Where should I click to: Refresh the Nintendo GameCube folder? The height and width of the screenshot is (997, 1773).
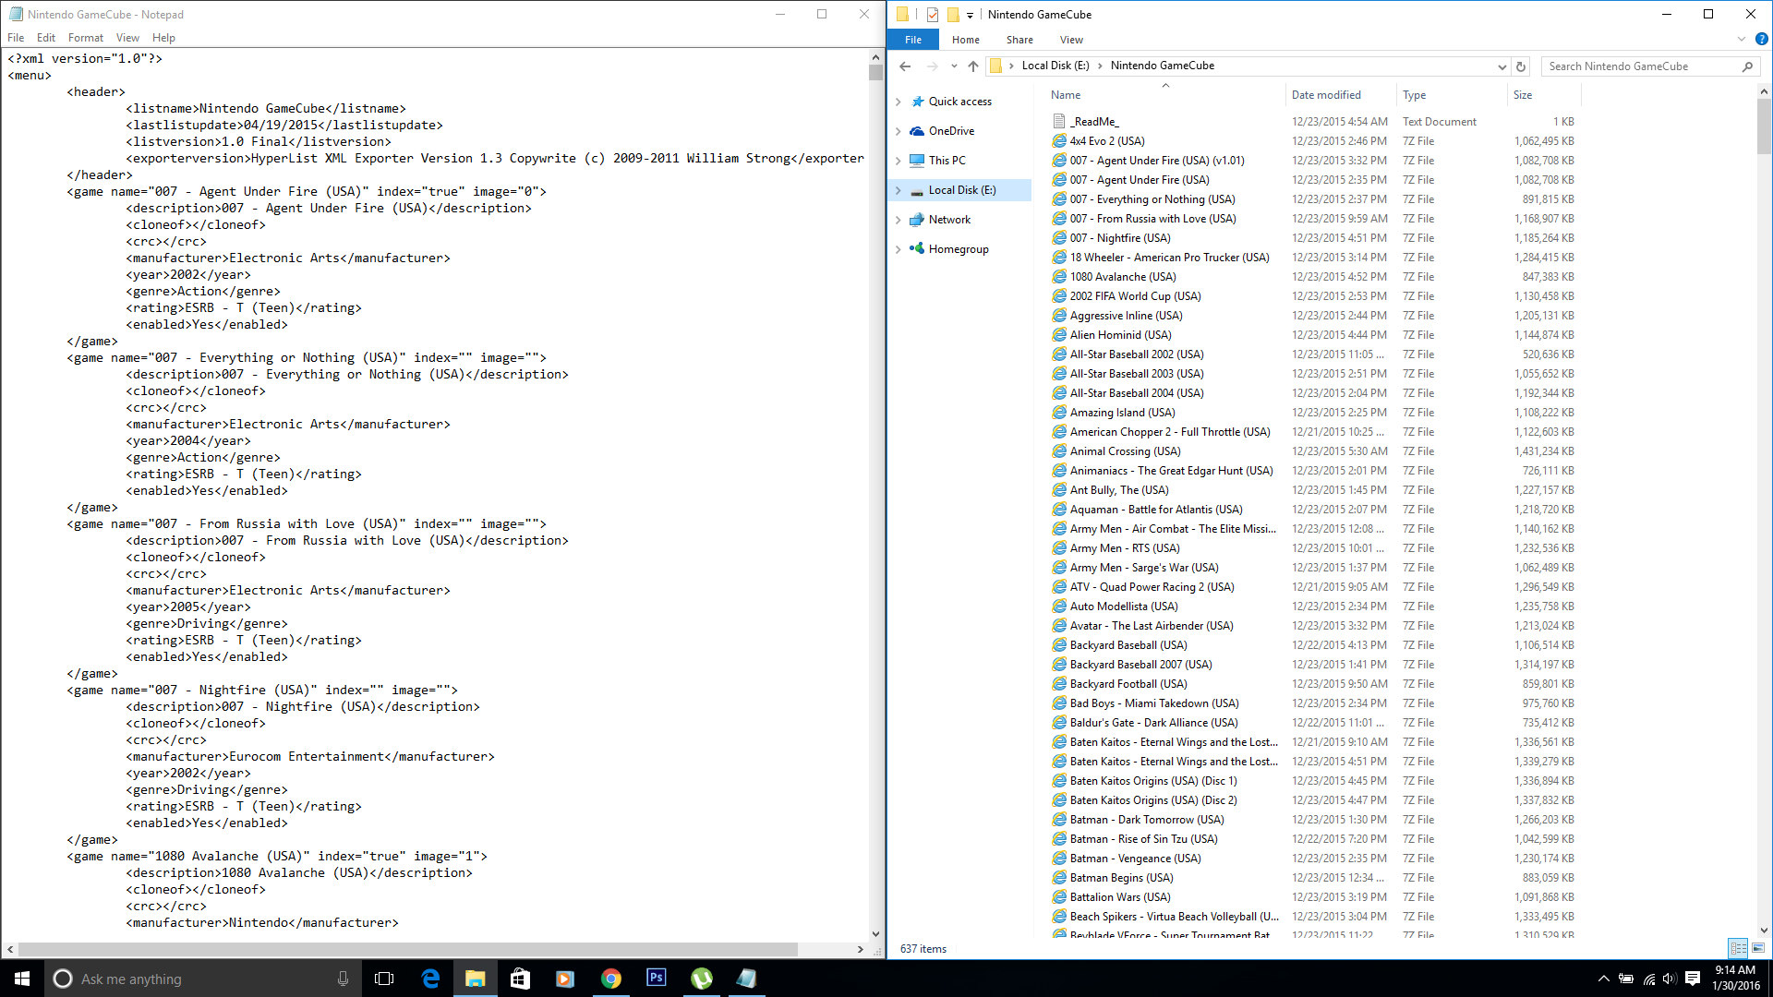click(x=1521, y=66)
